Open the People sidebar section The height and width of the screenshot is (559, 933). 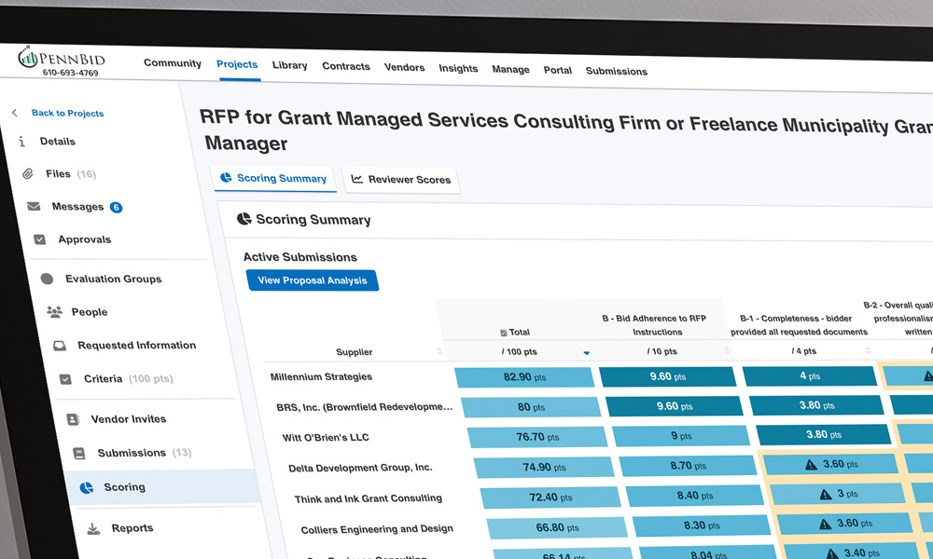(90, 312)
